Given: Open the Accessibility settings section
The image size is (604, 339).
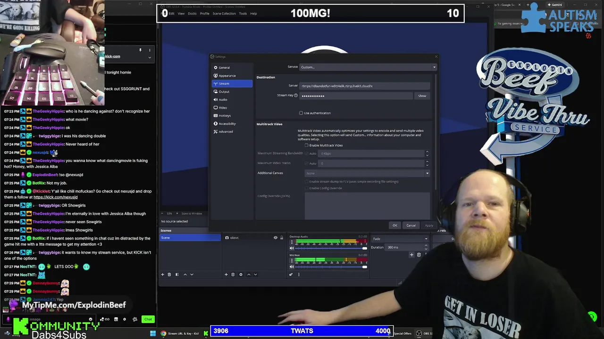Looking at the screenshot, I should point(232,123).
